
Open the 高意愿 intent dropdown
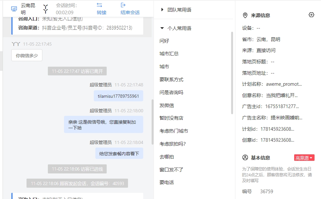[x=304, y=158]
